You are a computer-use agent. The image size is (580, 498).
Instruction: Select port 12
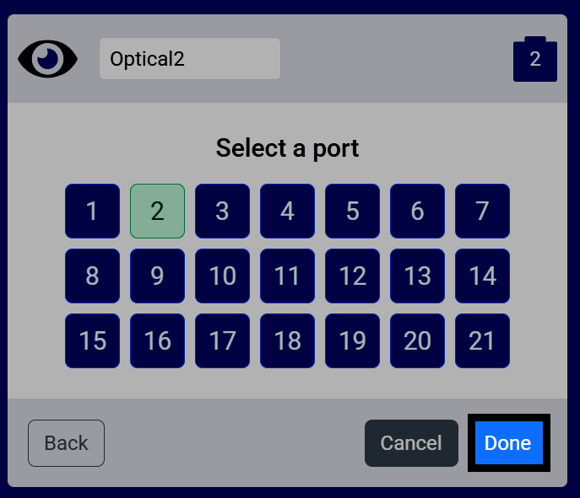pos(353,276)
